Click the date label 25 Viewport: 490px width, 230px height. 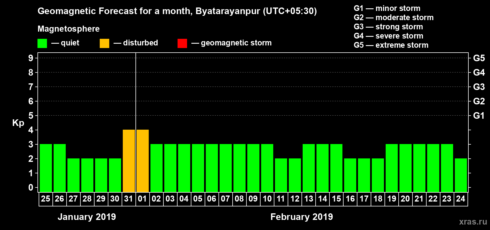[46, 199]
